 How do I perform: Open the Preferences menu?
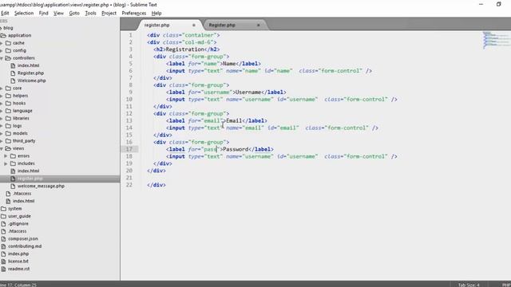134,13
